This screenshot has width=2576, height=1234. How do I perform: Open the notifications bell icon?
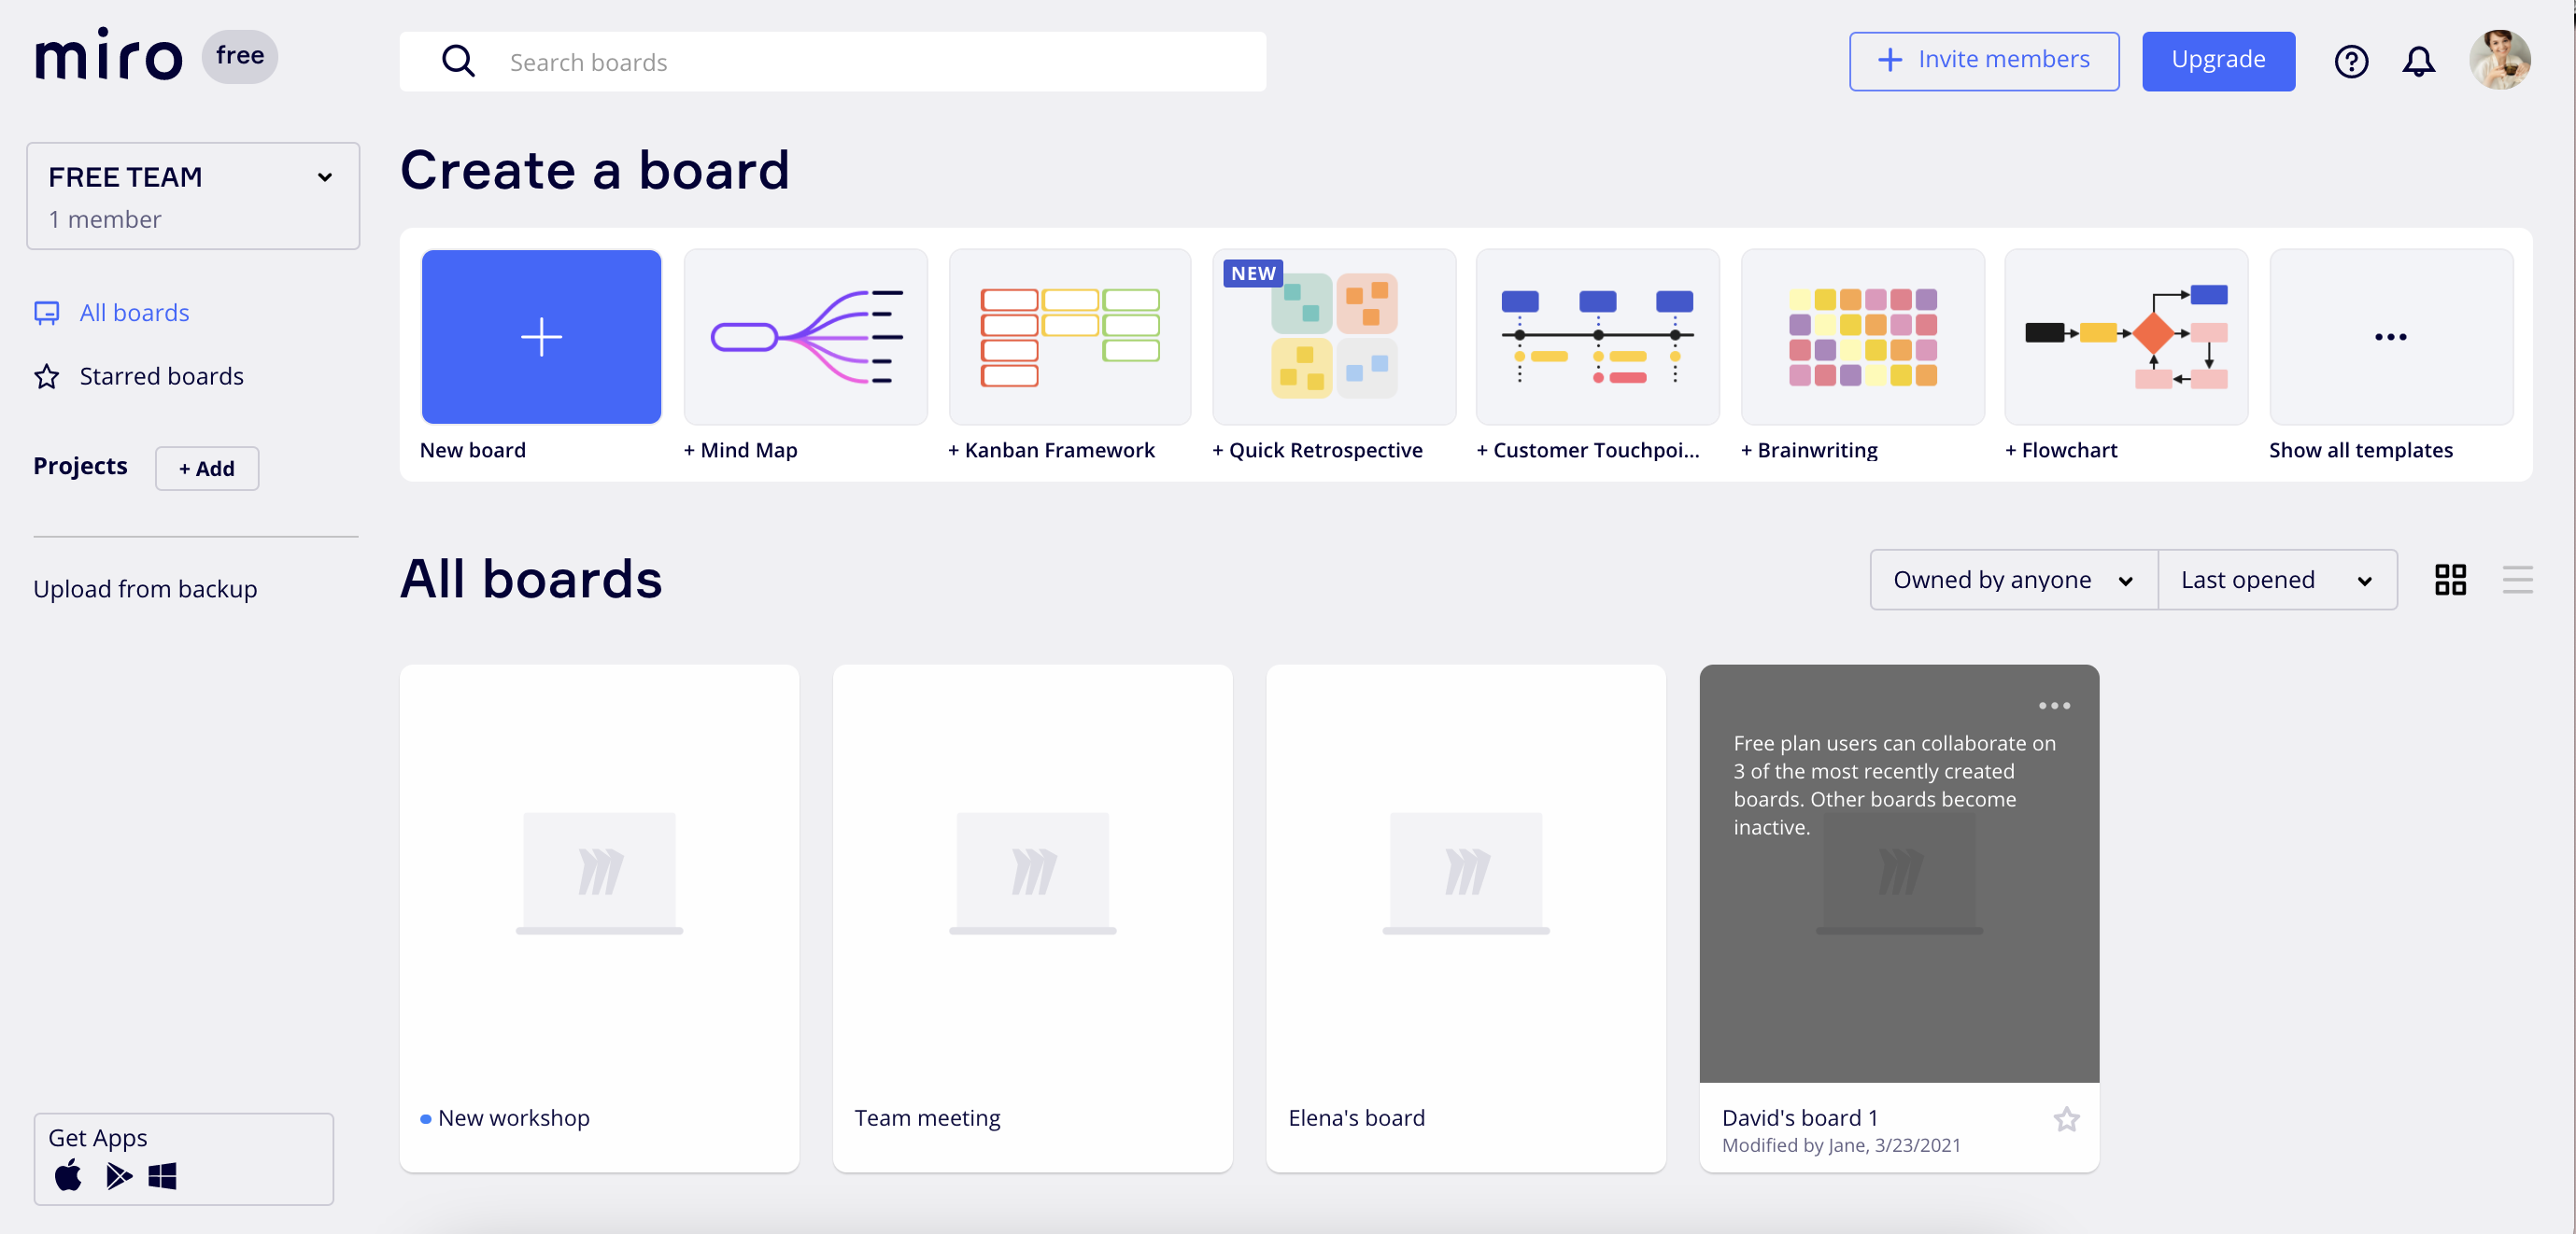[x=2418, y=62]
